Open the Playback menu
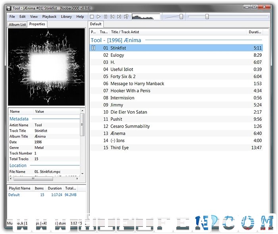 49,17
